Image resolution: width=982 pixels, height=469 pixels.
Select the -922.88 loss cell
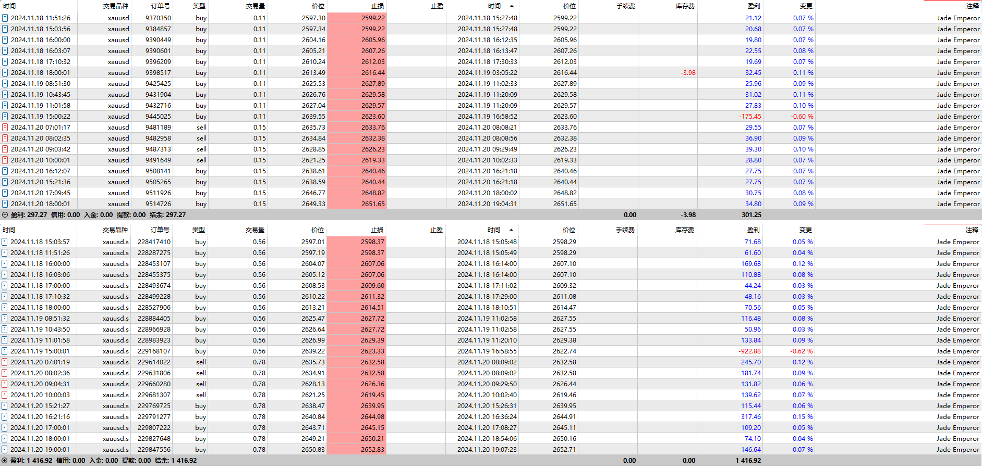(749, 351)
